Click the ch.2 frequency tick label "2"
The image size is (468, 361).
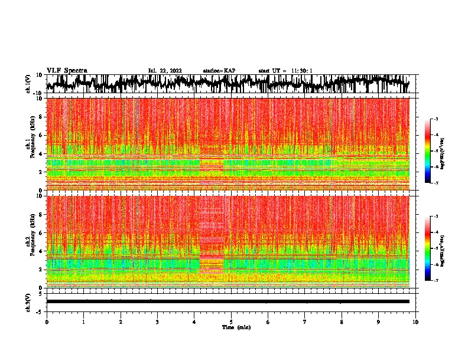(x=41, y=270)
